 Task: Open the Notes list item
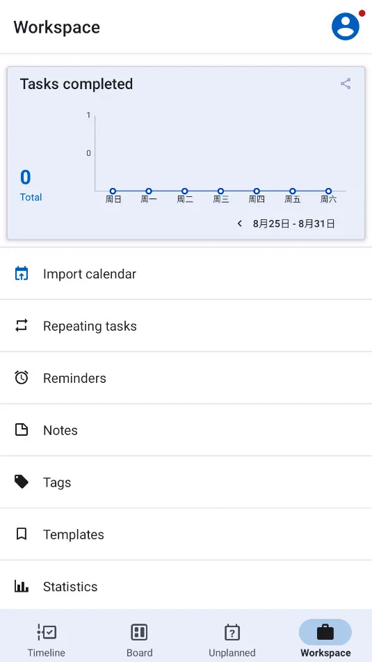pyautogui.click(x=186, y=429)
